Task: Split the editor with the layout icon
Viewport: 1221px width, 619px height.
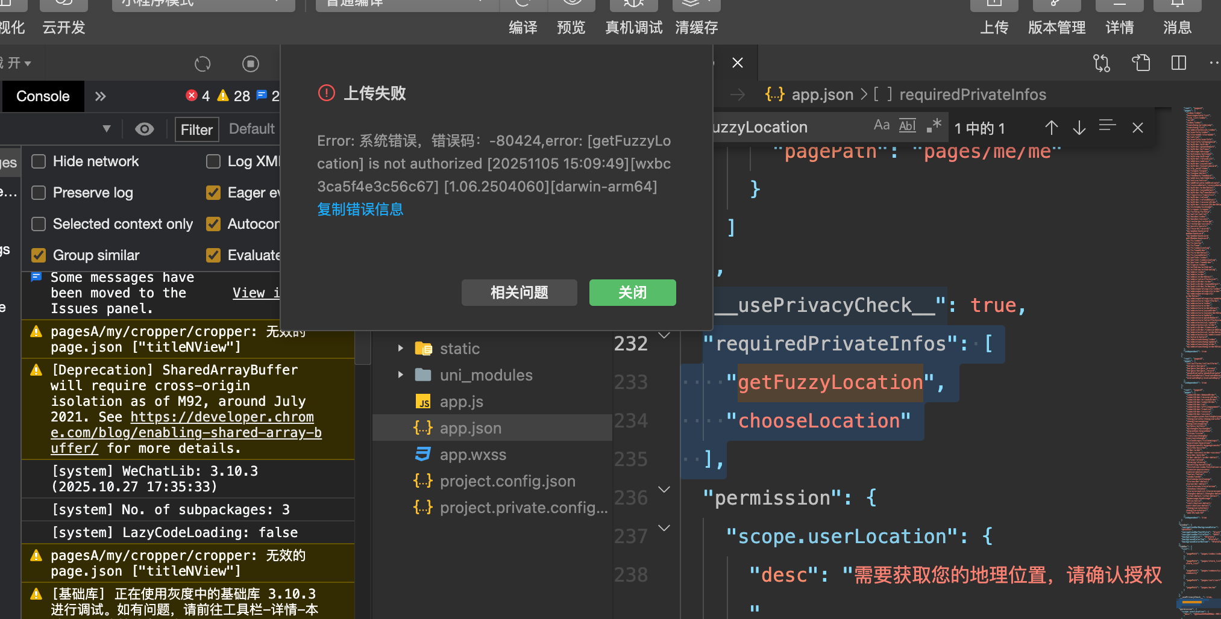Action: (x=1179, y=63)
